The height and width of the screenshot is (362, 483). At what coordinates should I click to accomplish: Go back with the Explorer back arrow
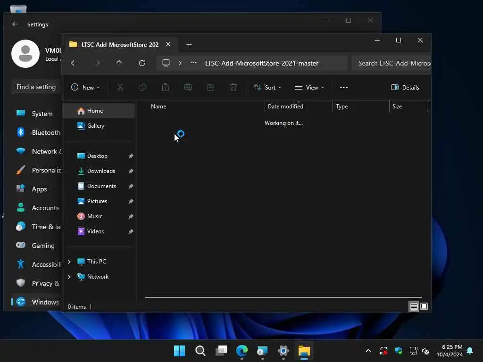pyautogui.click(x=74, y=63)
